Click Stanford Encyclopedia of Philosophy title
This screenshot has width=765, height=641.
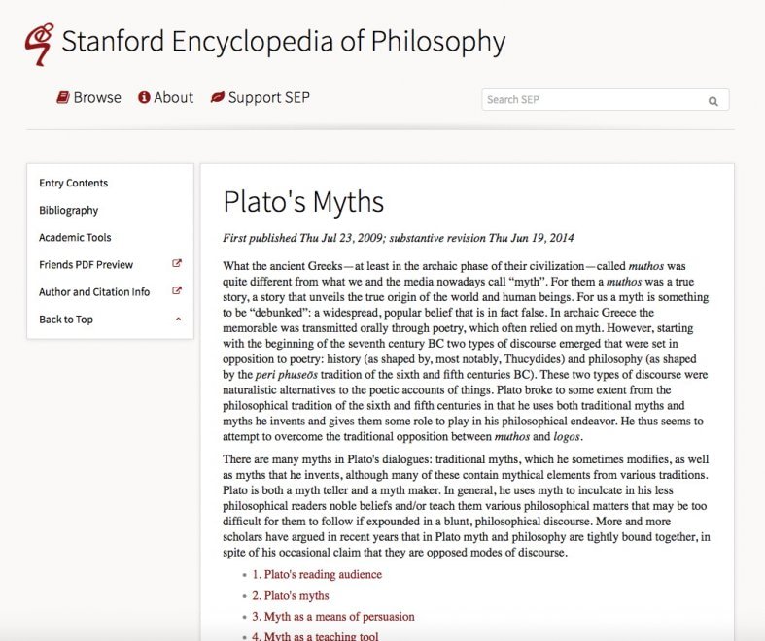[284, 42]
